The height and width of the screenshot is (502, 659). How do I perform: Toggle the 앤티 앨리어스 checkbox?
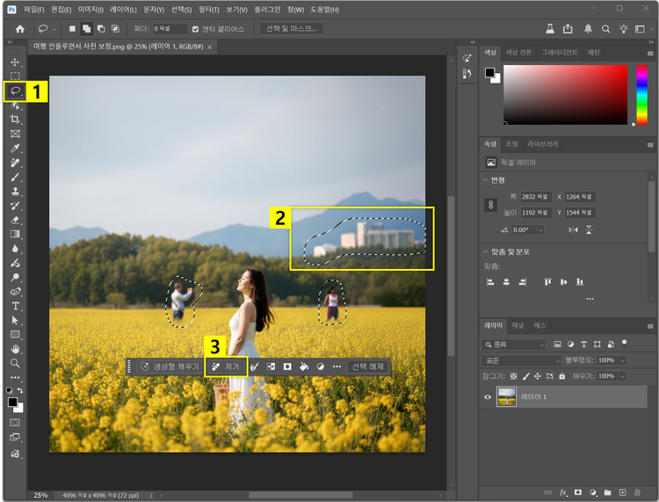point(195,29)
